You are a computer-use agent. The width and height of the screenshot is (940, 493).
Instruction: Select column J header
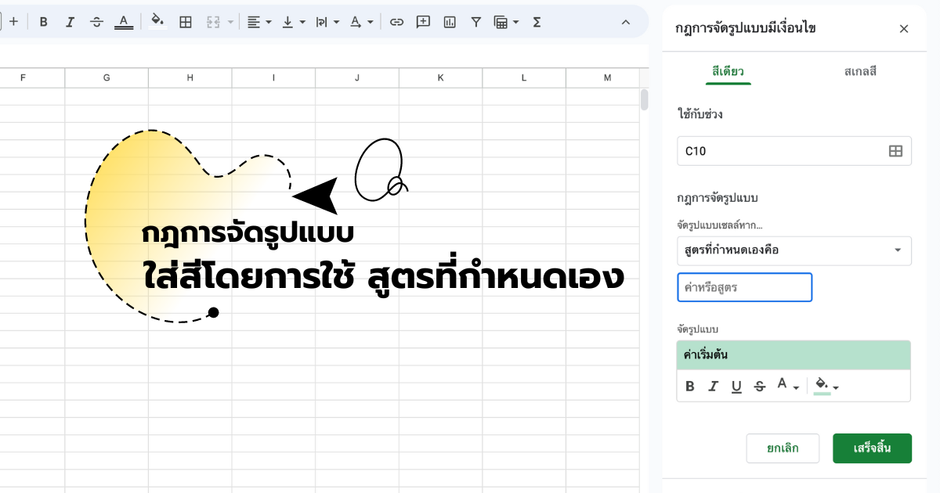point(357,77)
